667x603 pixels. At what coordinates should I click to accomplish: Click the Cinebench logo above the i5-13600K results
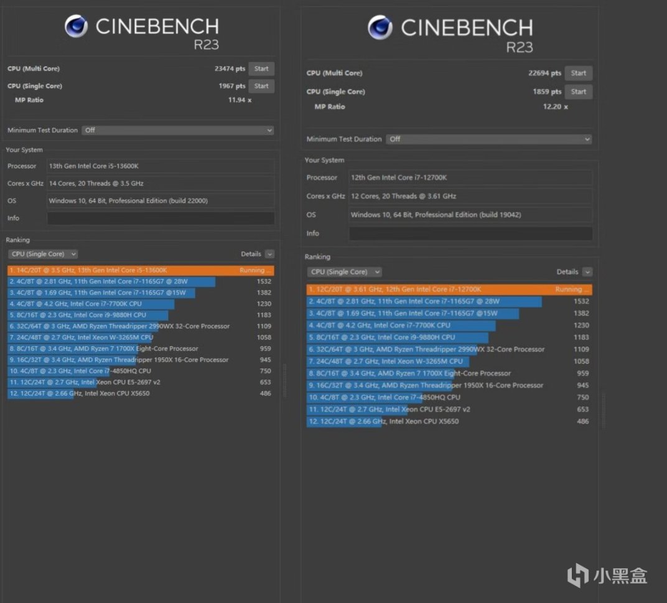tap(77, 26)
